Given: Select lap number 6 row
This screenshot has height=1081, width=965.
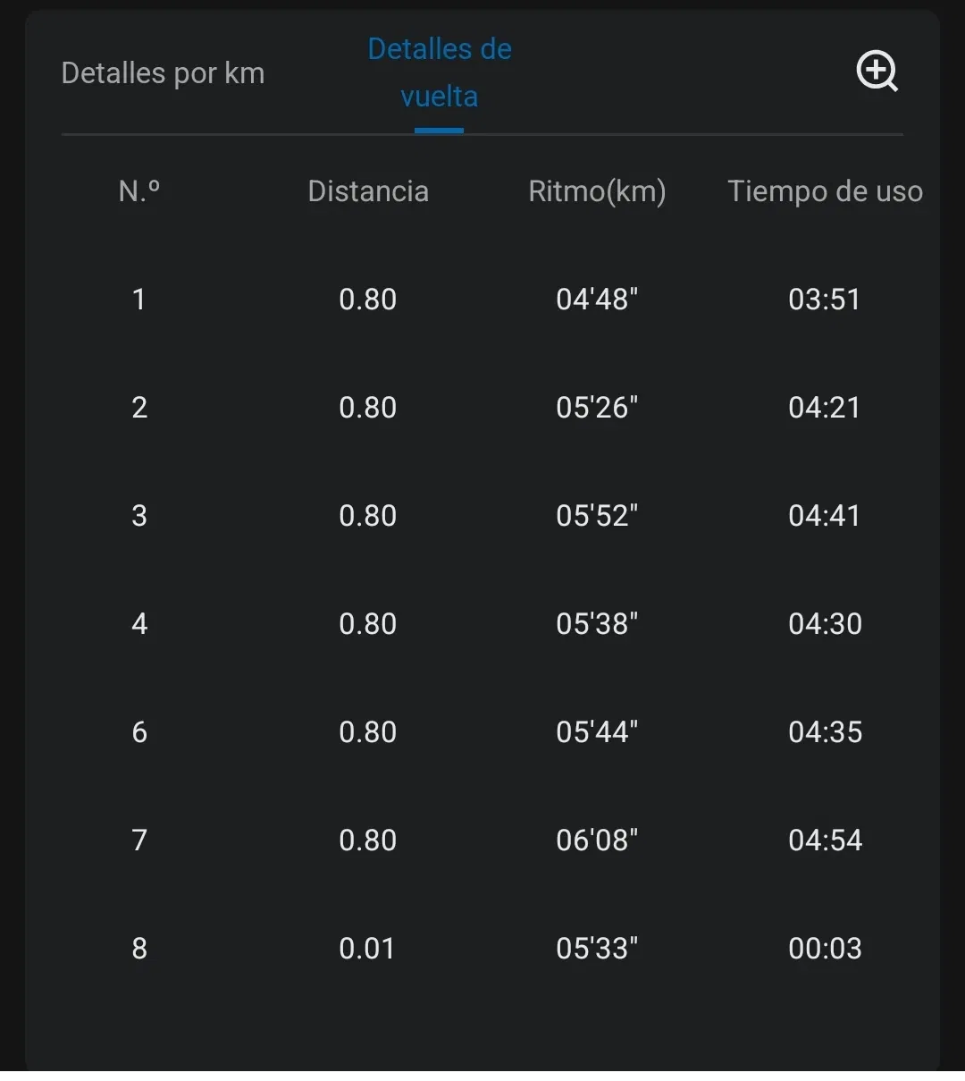Looking at the screenshot, I should 139,732.
